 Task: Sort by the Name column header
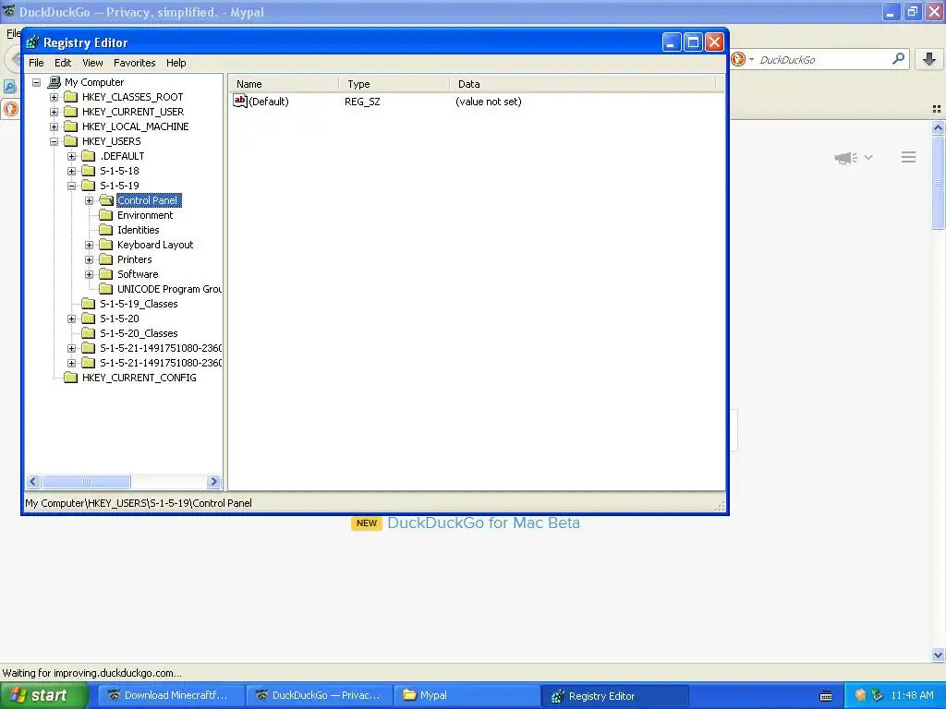click(283, 84)
